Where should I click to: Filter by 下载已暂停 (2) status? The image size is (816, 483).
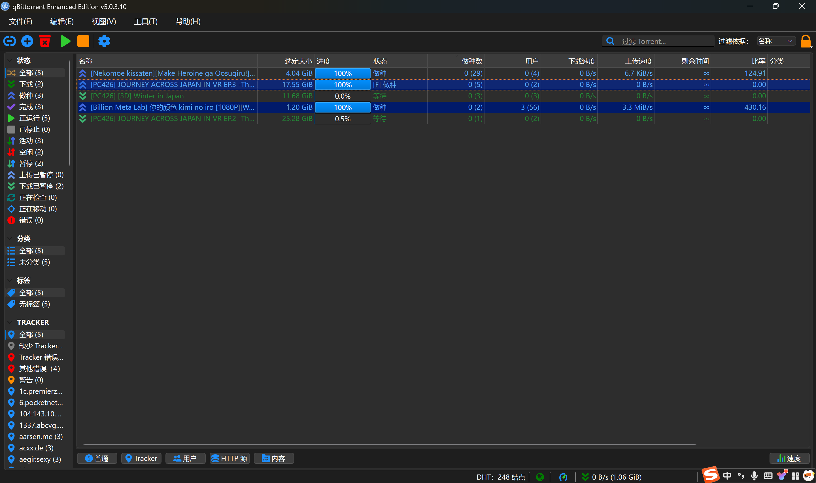36,186
